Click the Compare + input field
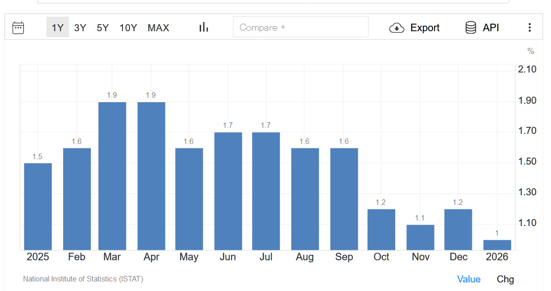The height and width of the screenshot is (291, 551). coord(300,27)
